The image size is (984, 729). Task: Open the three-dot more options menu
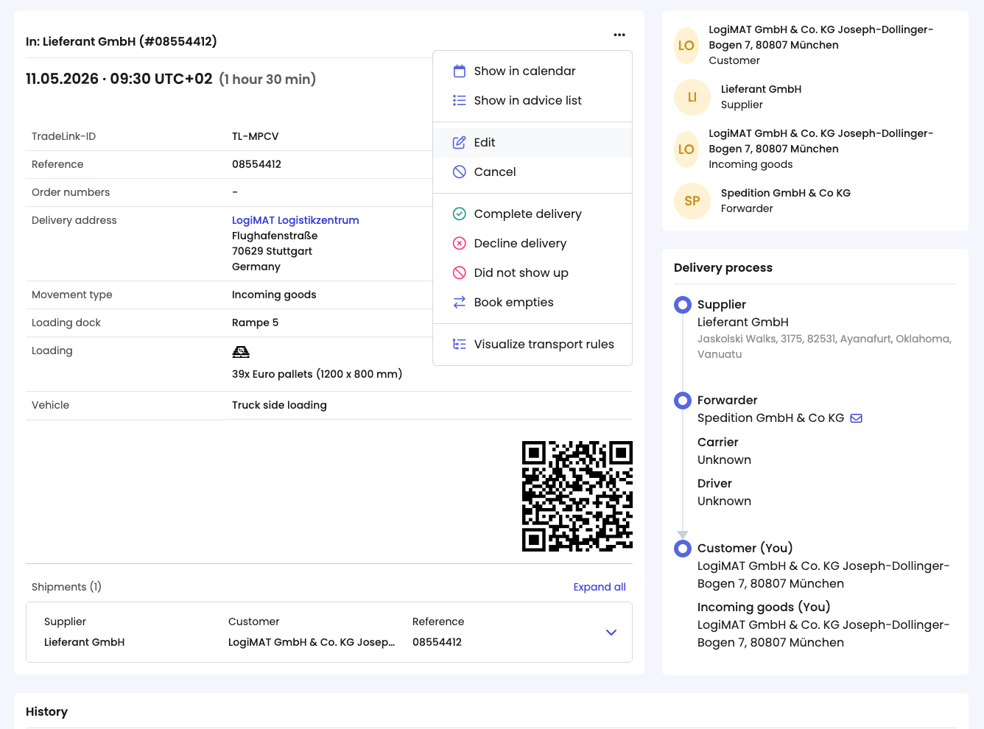[x=619, y=35]
